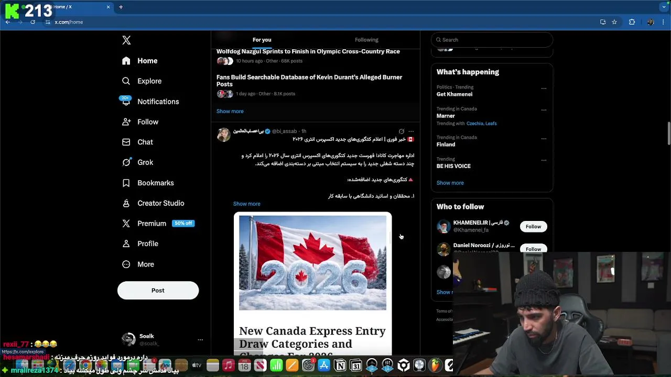The image size is (671, 377).
Task: Click the Czechia related trend link
Action: point(474,124)
